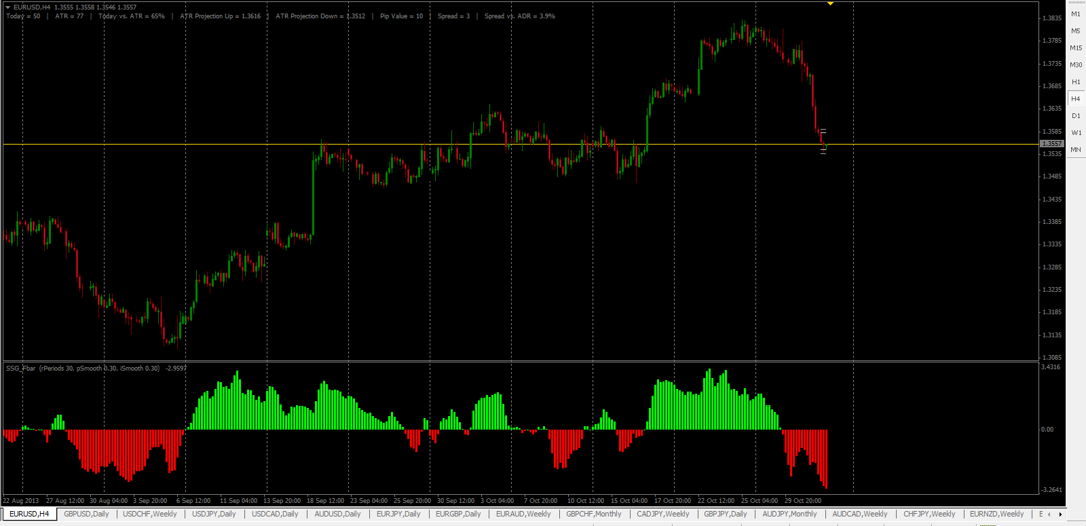Switch to the H1 timeframe
The image size is (1086, 526).
pyautogui.click(x=1076, y=82)
